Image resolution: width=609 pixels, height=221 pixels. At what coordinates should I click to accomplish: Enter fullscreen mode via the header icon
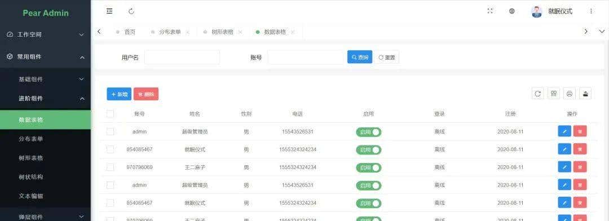490,11
